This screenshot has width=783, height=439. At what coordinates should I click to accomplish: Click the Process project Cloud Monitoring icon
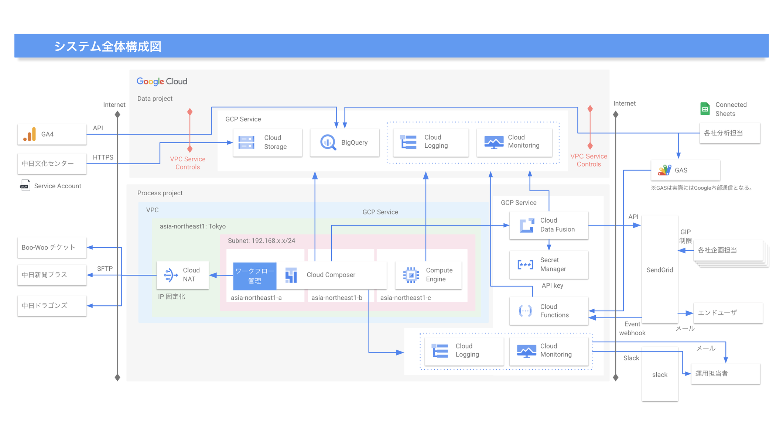[x=526, y=351]
